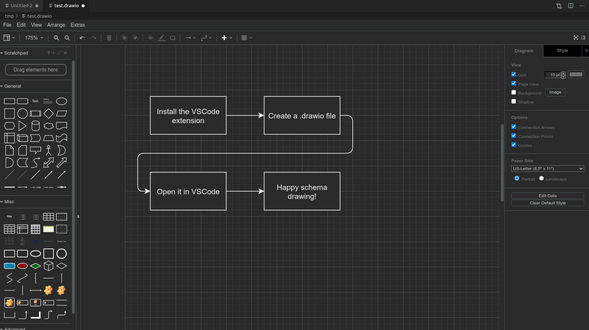Click the Delete icon in the toolbar

(109, 38)
